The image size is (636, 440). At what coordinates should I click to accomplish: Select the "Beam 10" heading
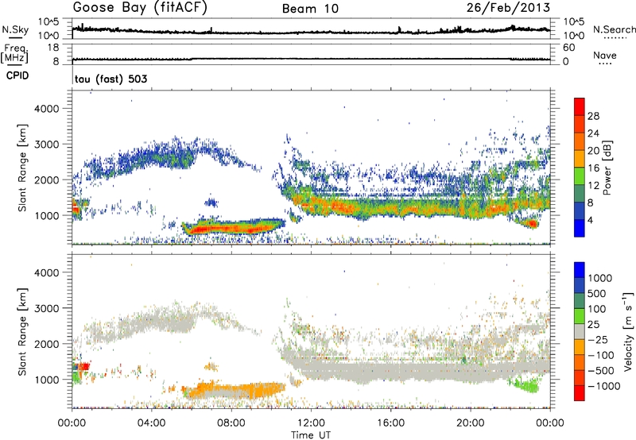310,9
